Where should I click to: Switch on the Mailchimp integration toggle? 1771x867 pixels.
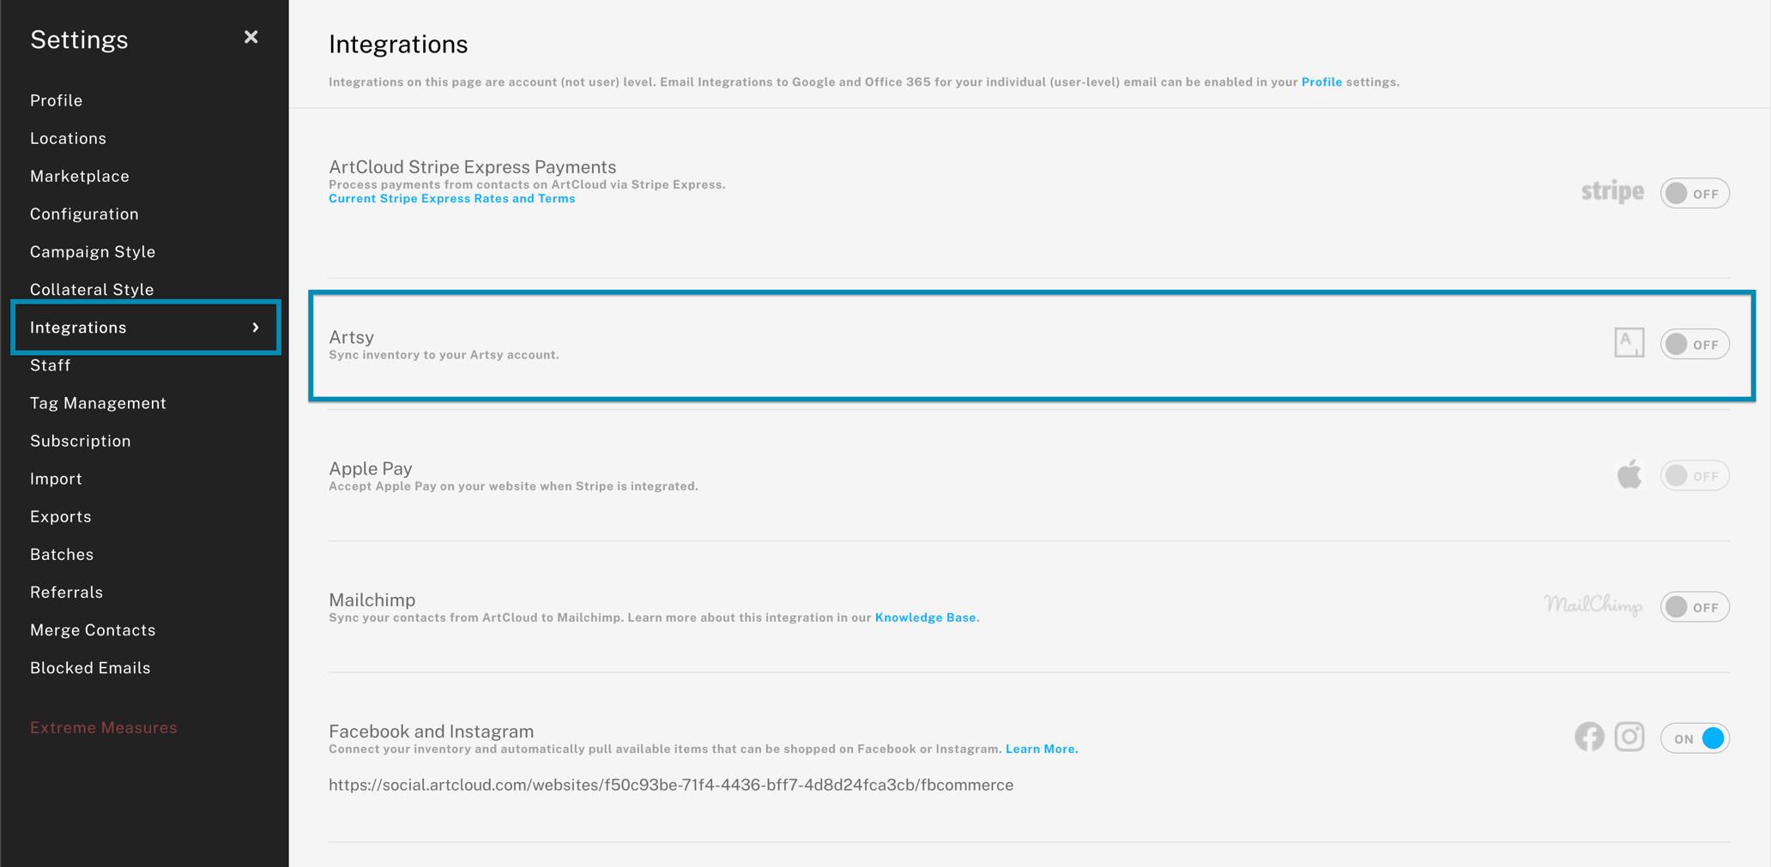(1694, 607)
